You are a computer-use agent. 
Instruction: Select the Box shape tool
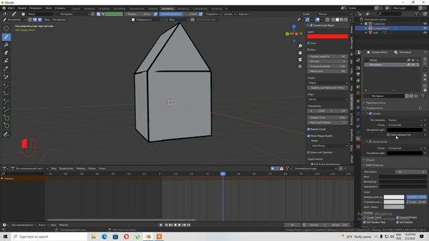pos(6,118)
